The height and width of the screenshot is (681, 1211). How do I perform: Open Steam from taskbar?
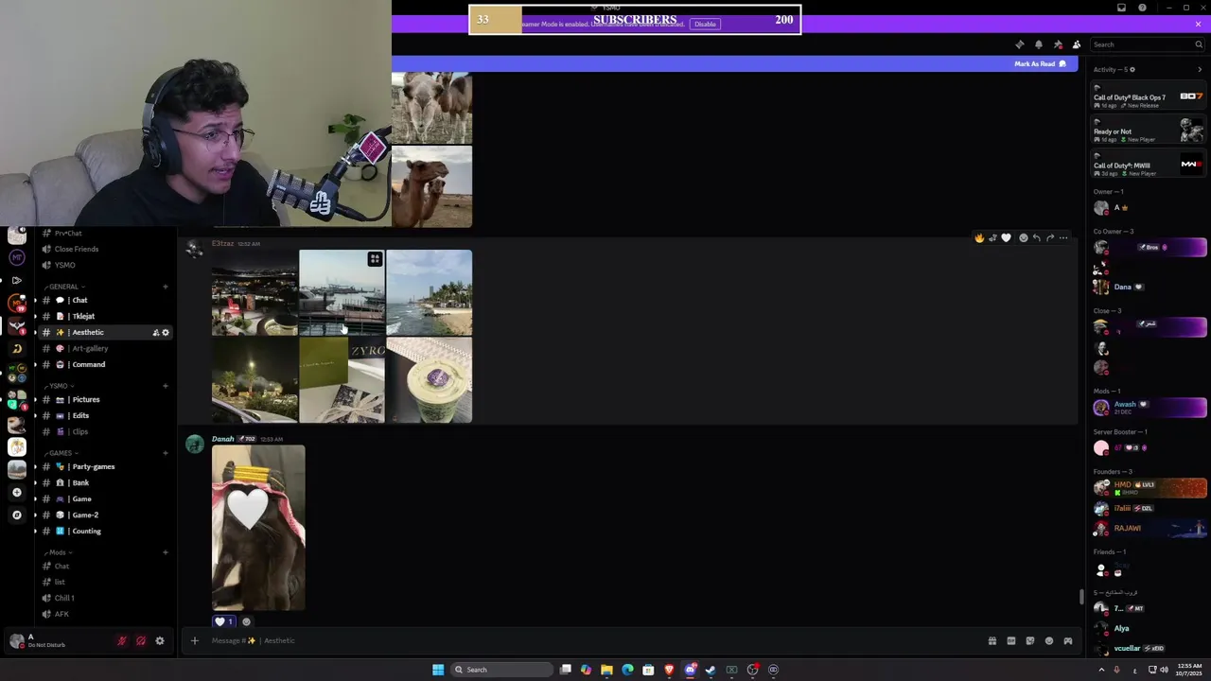711,670
